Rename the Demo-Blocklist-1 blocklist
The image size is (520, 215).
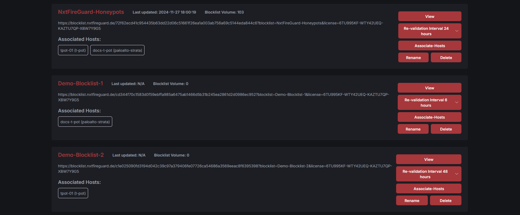pyautogui.click(x=413, y=129)
